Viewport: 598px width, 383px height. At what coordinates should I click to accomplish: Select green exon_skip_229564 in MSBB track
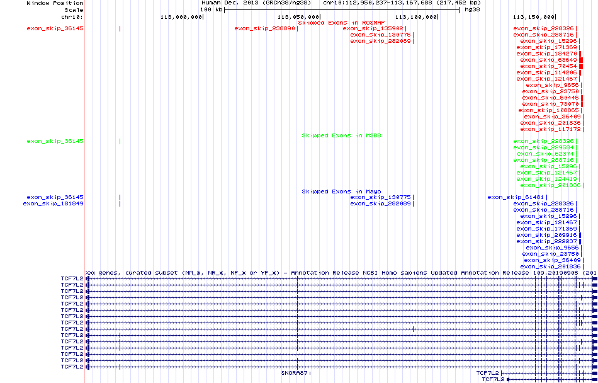click(543, 147)
